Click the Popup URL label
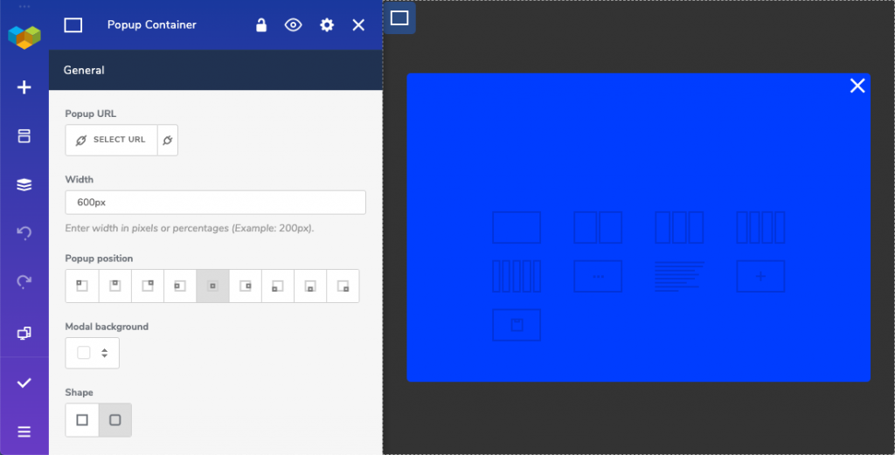 point(91,114)
